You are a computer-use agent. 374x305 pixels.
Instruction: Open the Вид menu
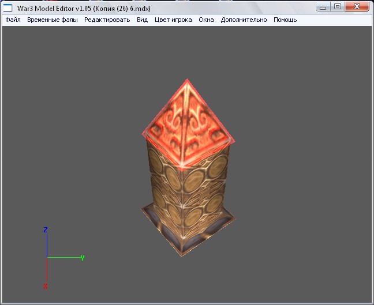point(142,20)
